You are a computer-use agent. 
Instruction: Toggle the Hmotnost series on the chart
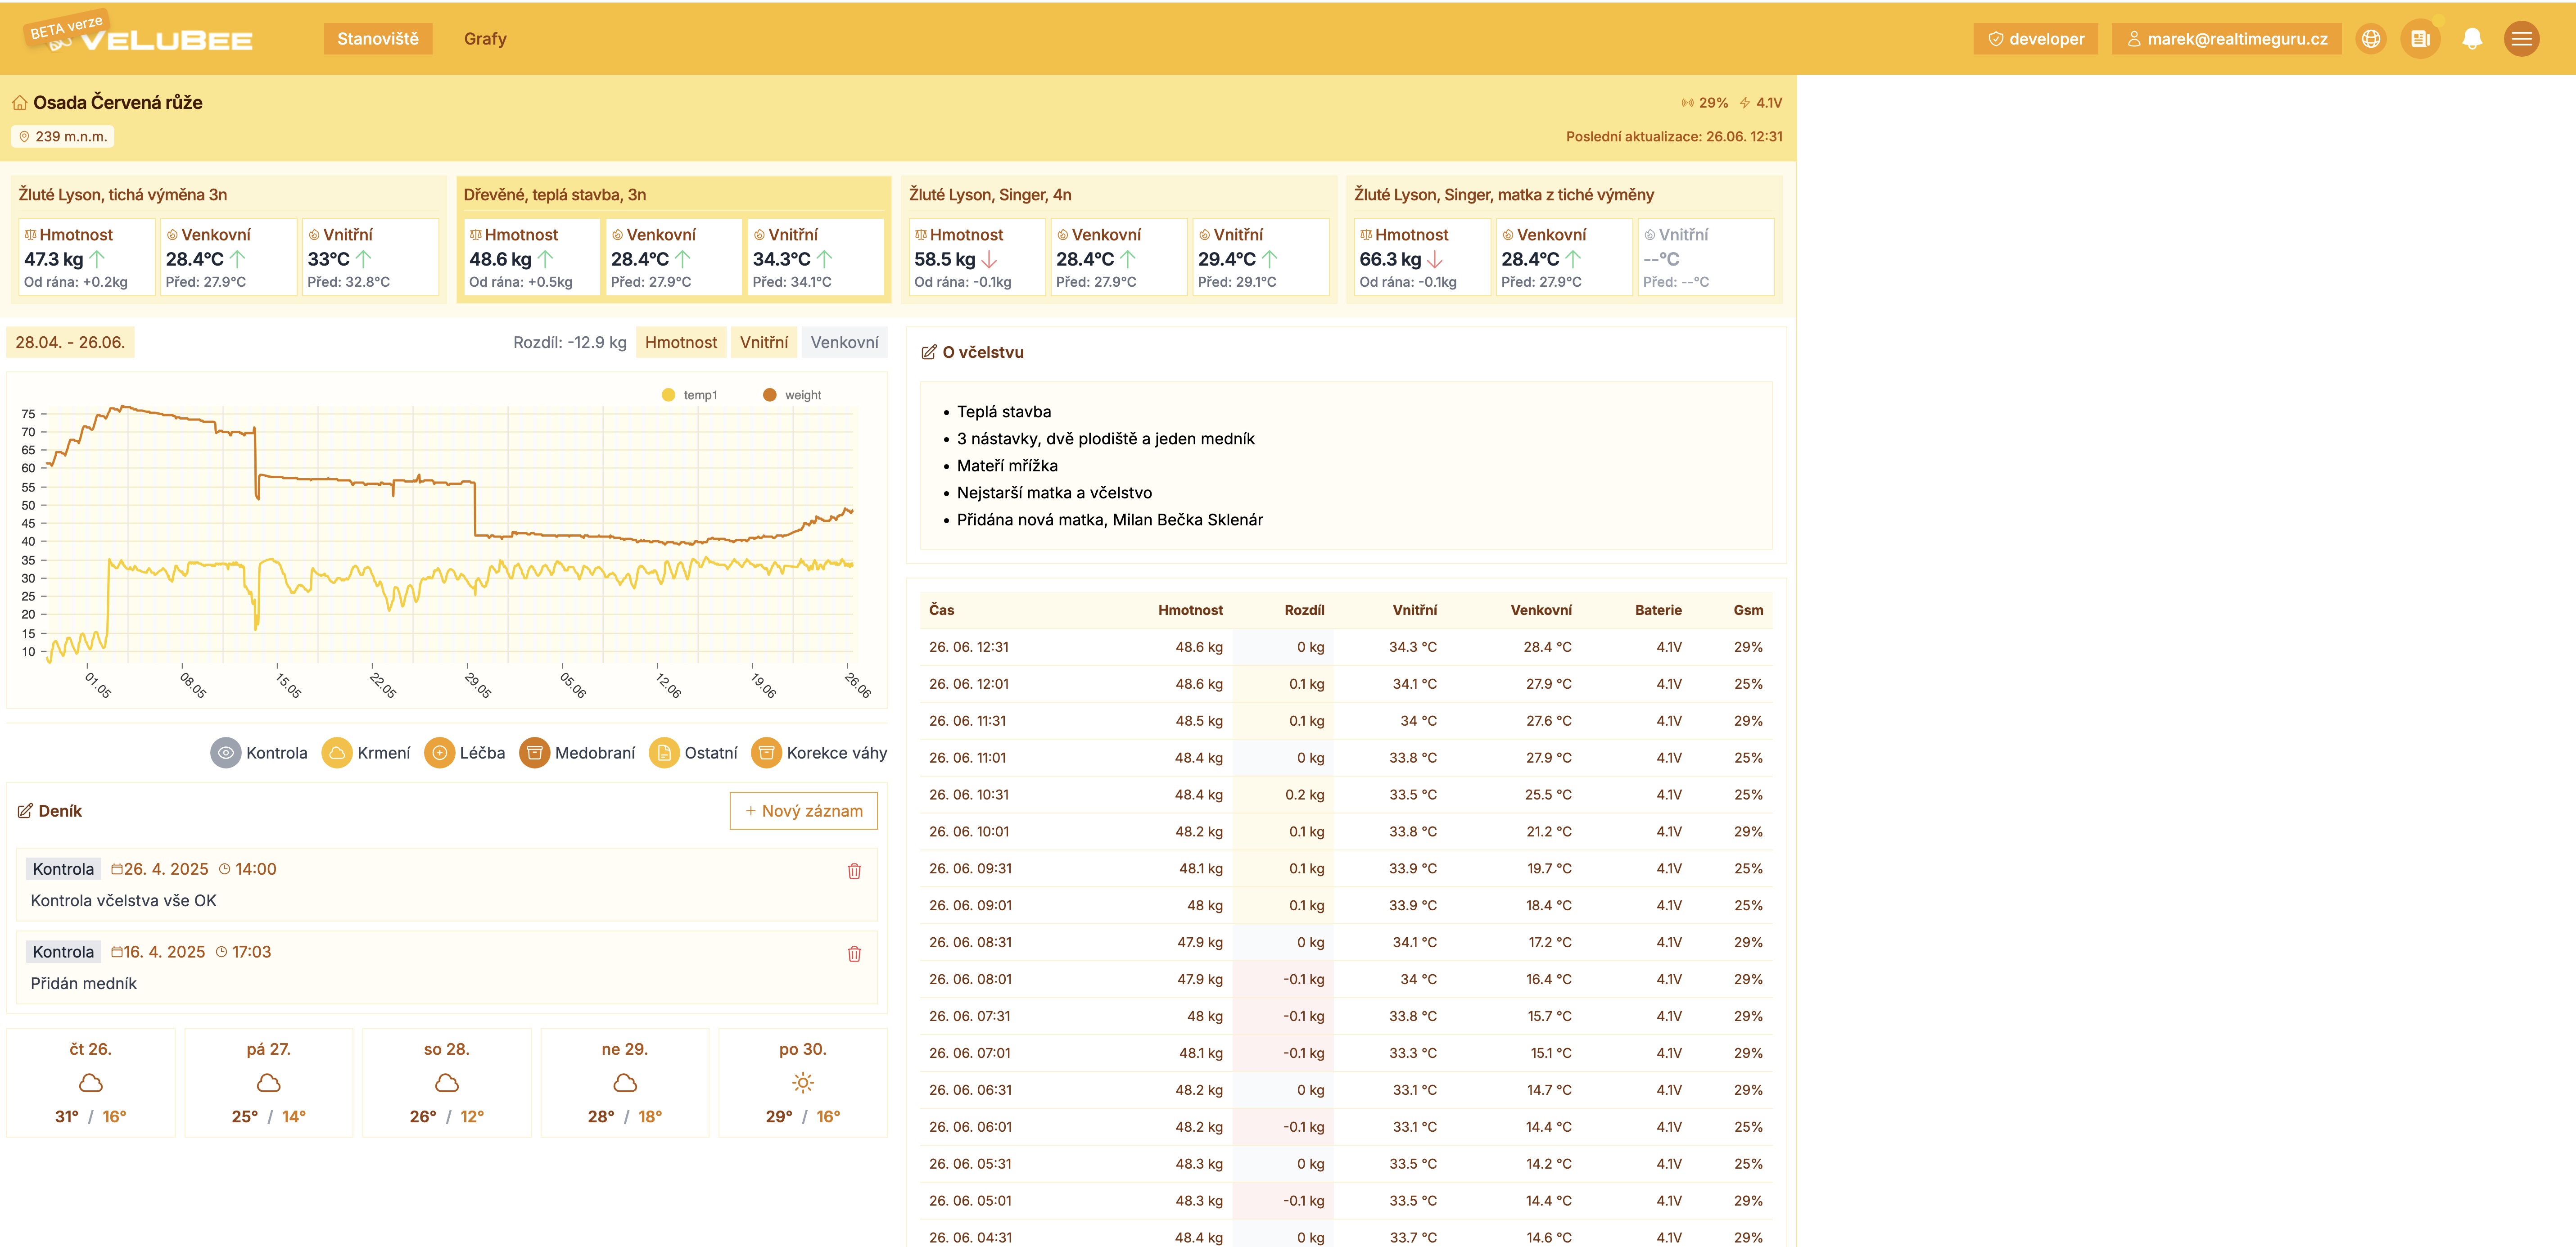(x=681, y=342)
